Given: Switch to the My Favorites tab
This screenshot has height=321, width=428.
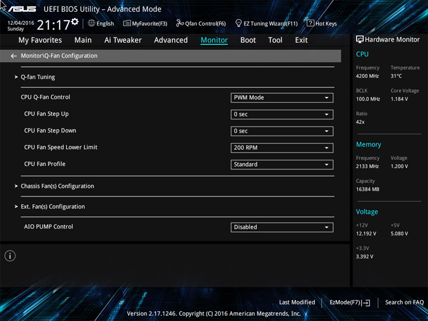Looking at the screenshot, I should pos(40,40).
